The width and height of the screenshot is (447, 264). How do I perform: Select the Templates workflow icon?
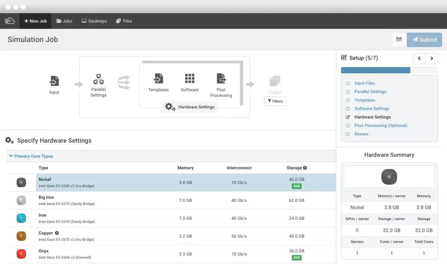pyautogui.click(x=158, y=79)
